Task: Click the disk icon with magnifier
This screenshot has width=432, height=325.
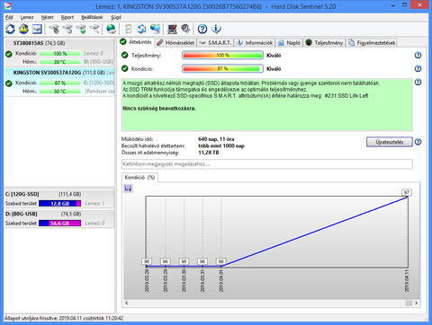Action: 94,29
